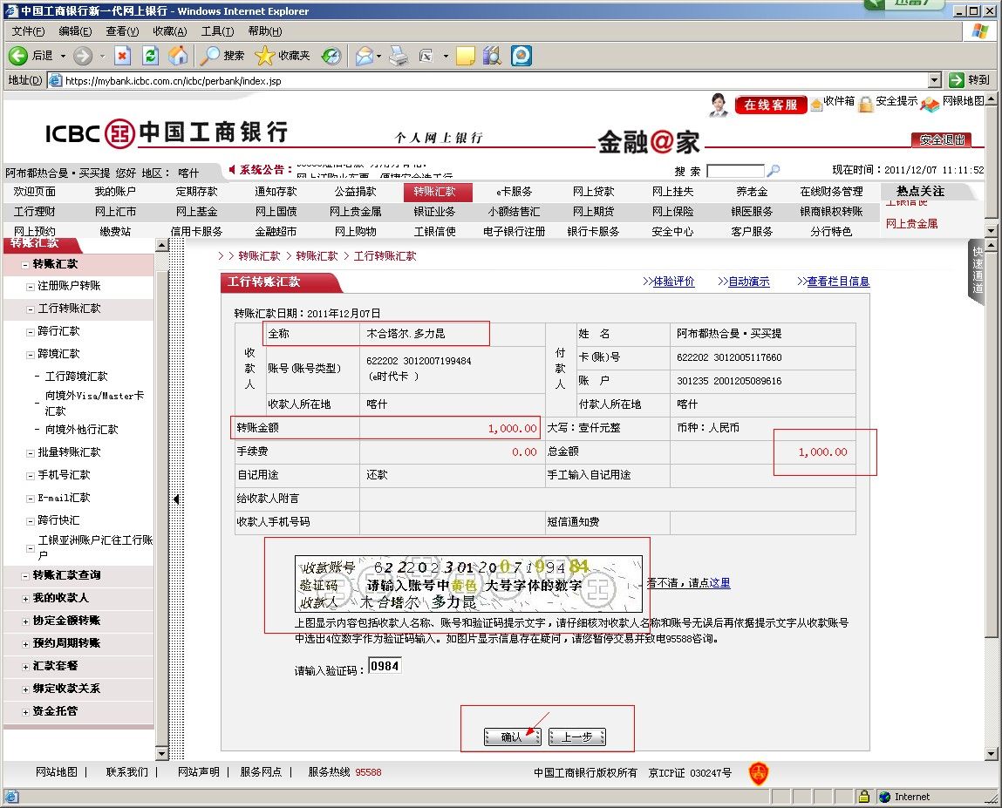This screenshot has height=808, width=1002.
Task: Open the 查看栏目信息 link
Action: 838,282
